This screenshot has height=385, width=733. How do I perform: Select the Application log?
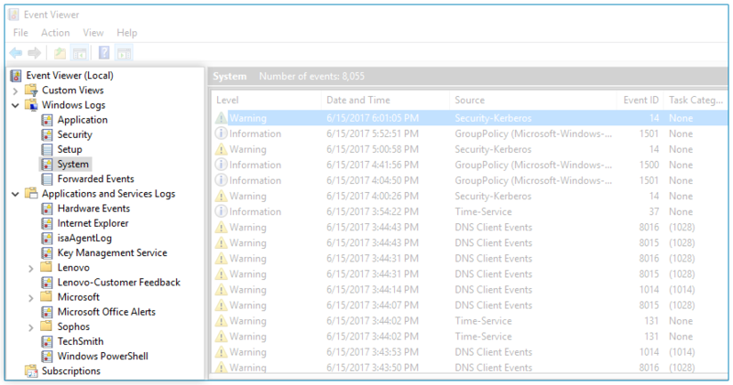(82, 120)
